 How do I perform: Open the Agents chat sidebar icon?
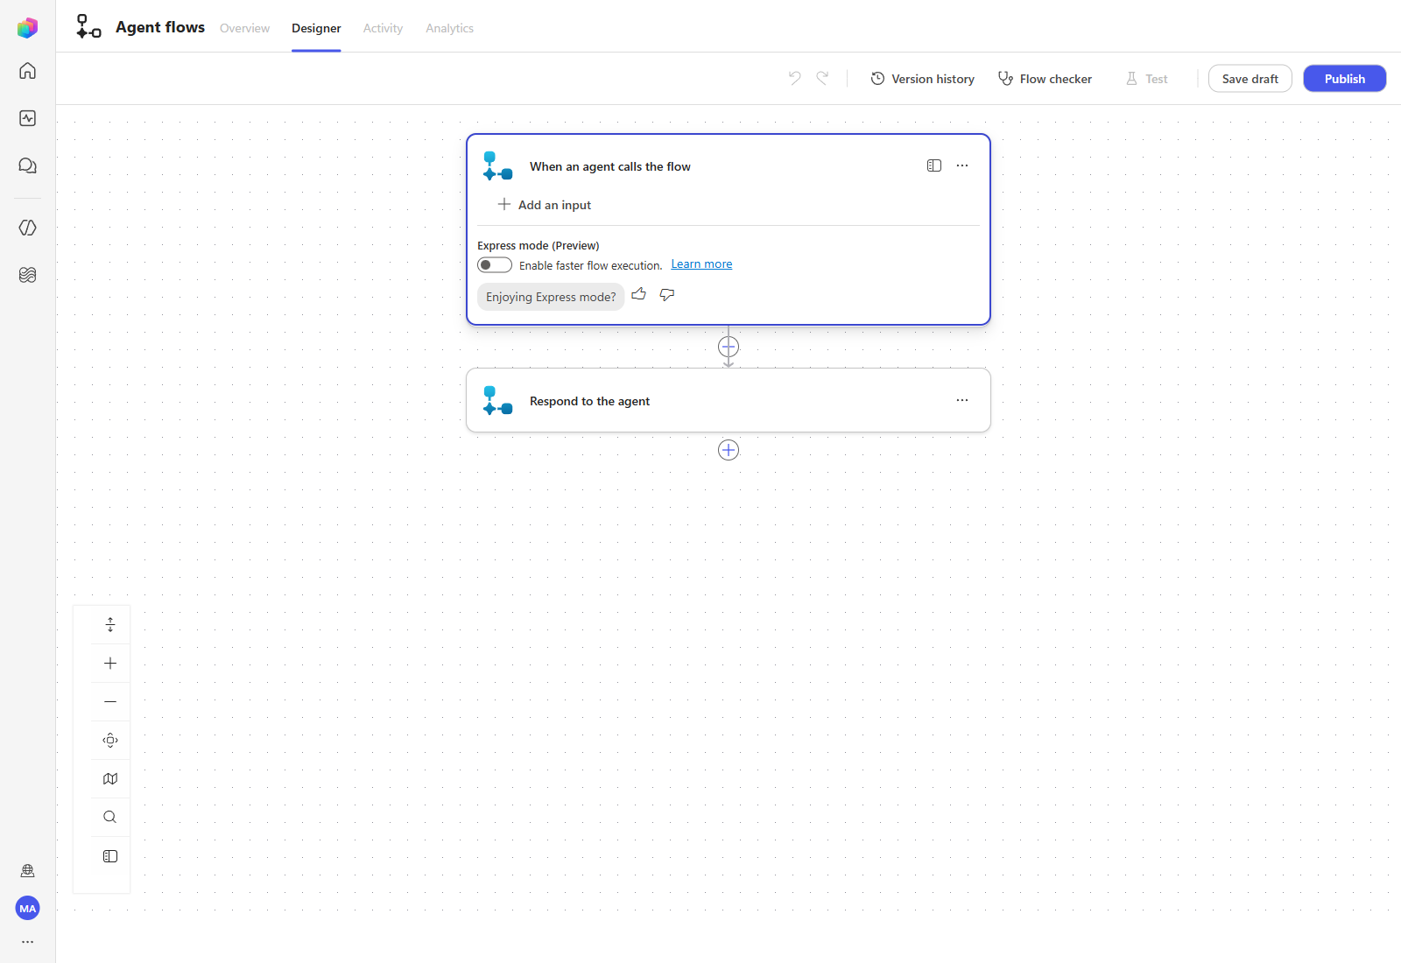27,165
